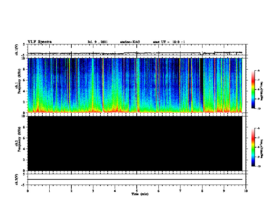Screen dimensions: 277x214
Task: Click the "-8" tick on ch.1 colorbar
Action: click(258, 90)
